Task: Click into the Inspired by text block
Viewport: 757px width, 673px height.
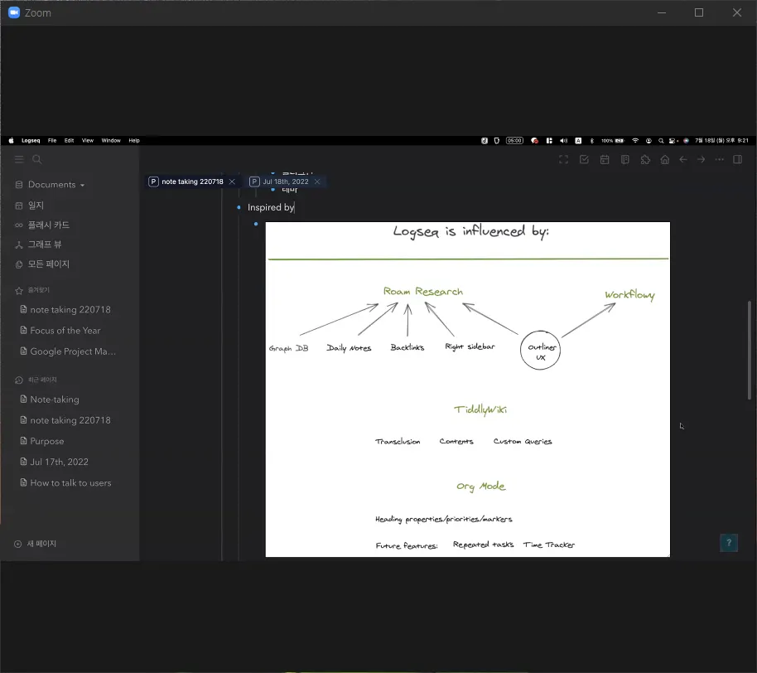Action: (271, 207)
